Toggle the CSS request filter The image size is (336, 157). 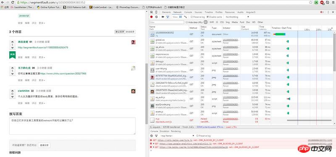222,22
